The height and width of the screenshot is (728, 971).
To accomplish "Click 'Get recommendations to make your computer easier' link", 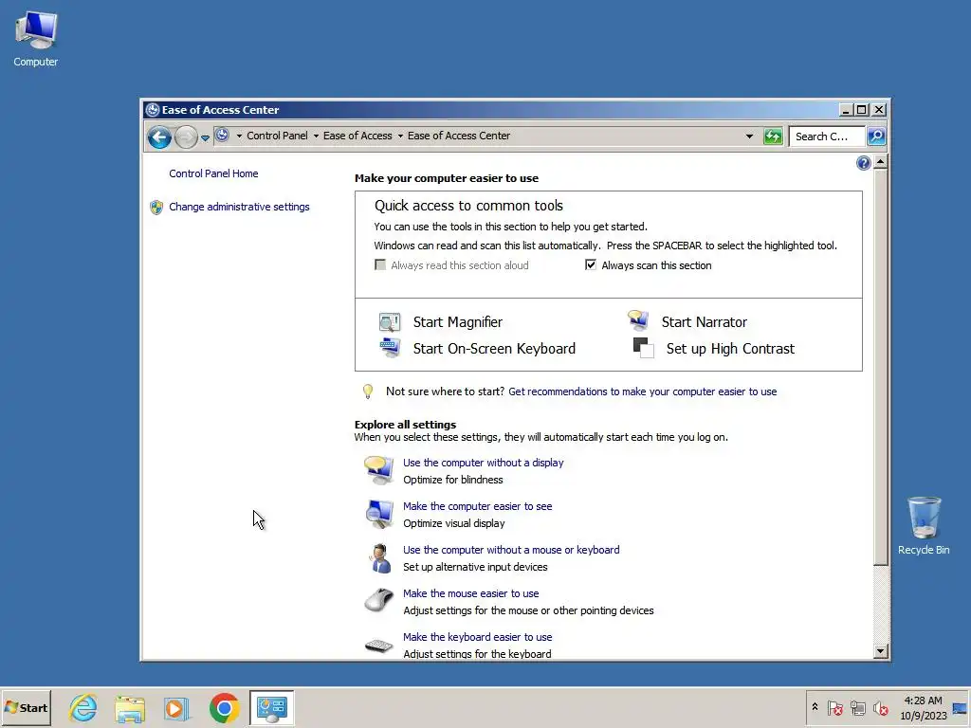I will click(x=642, y=391).
